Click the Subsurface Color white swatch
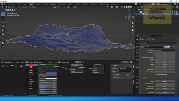 pos(51,79)
